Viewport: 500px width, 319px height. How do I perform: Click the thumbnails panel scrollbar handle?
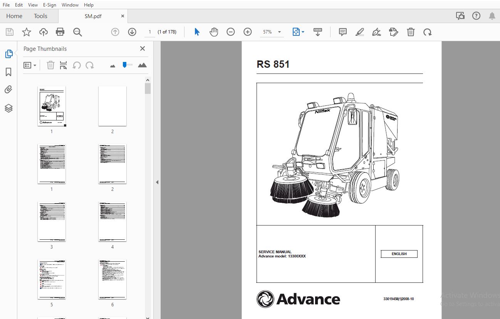(148, 89)
